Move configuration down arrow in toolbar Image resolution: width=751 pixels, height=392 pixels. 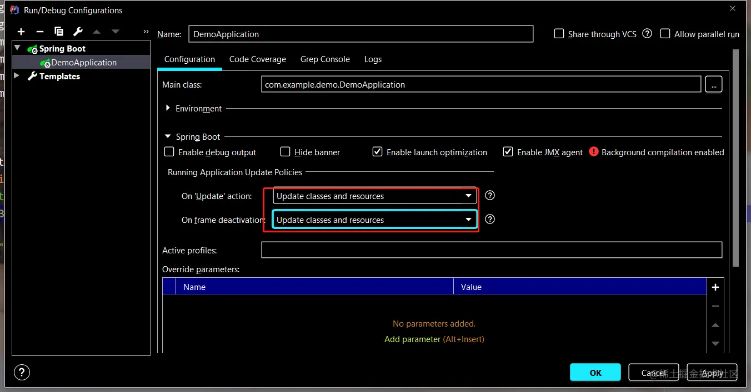click(116, 32)
